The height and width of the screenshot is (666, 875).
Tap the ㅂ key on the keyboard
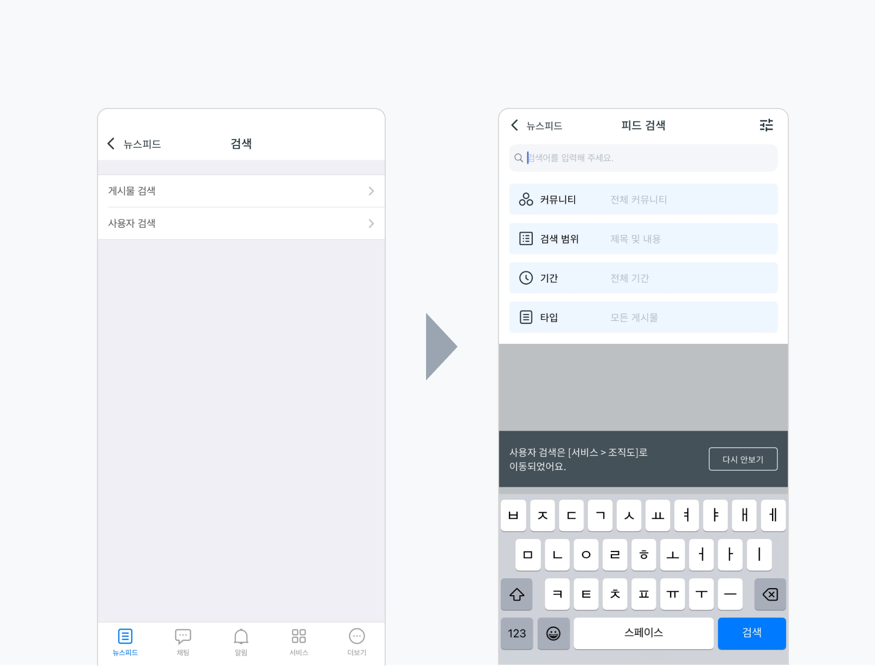point(513,516)
